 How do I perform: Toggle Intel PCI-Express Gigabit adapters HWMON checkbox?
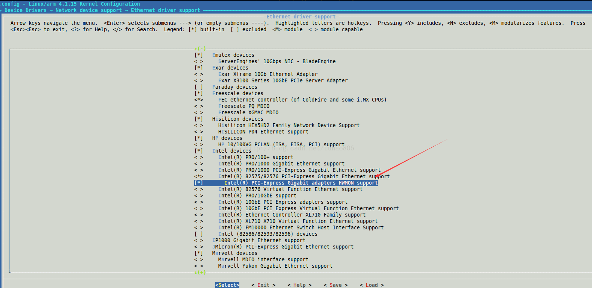point(199,183)
